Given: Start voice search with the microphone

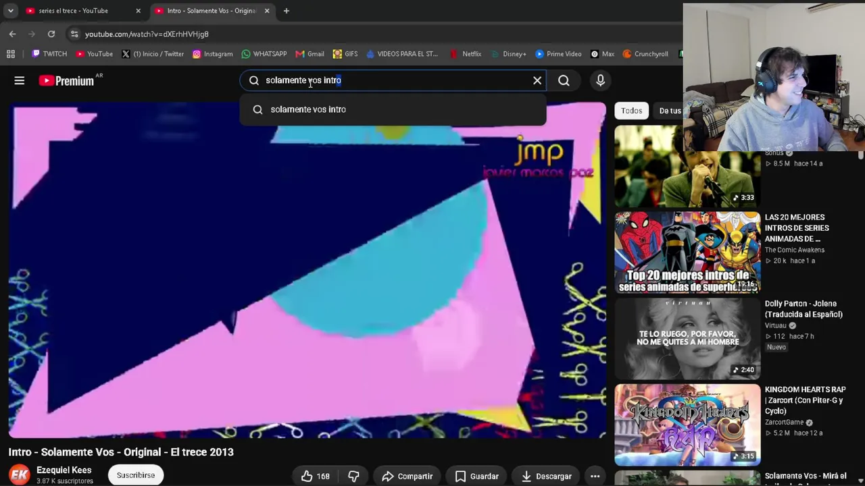Looking at the screenshot, I should pyautogui.click(x=600, y=81).
